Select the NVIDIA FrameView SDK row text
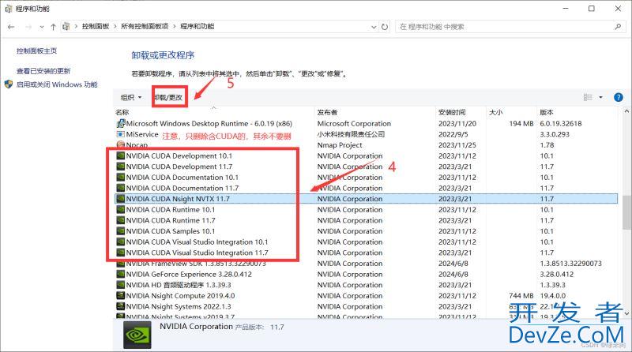The image size is (632, 352). pos(196,264)
